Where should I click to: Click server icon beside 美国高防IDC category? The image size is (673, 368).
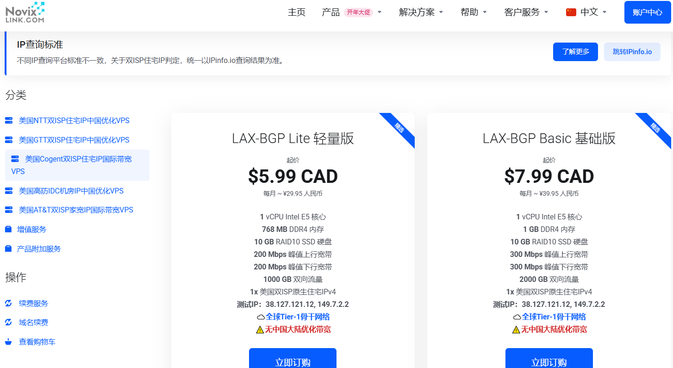click(9, 191)
